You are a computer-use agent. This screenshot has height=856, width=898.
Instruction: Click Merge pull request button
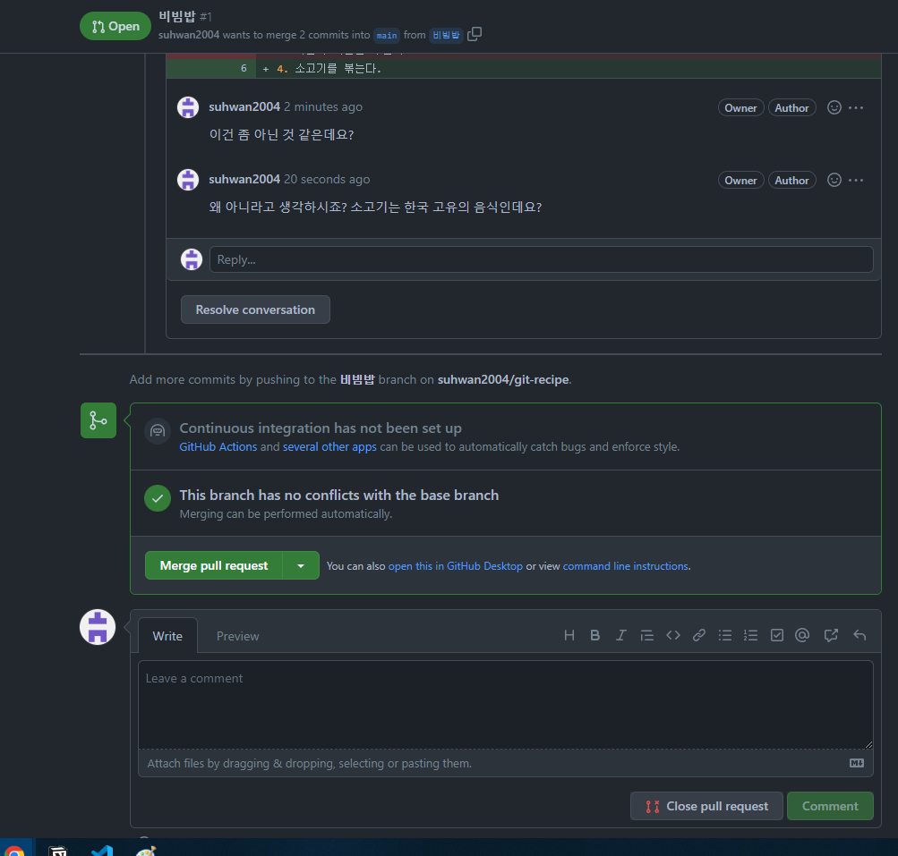[x=214, y=565]
